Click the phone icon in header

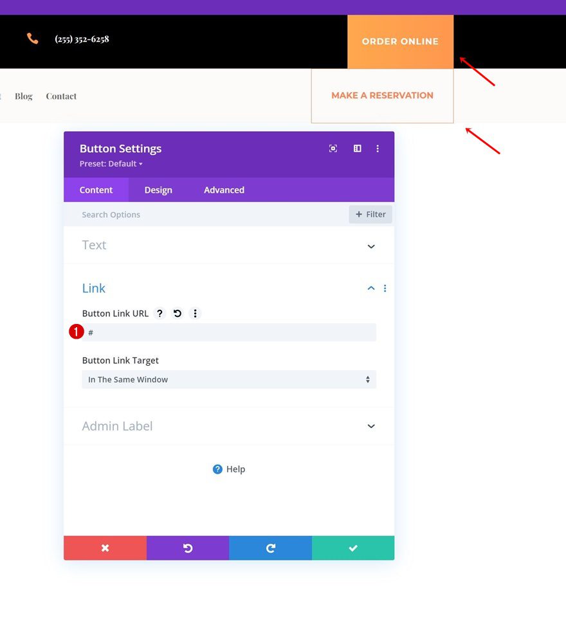pos(33,39)
